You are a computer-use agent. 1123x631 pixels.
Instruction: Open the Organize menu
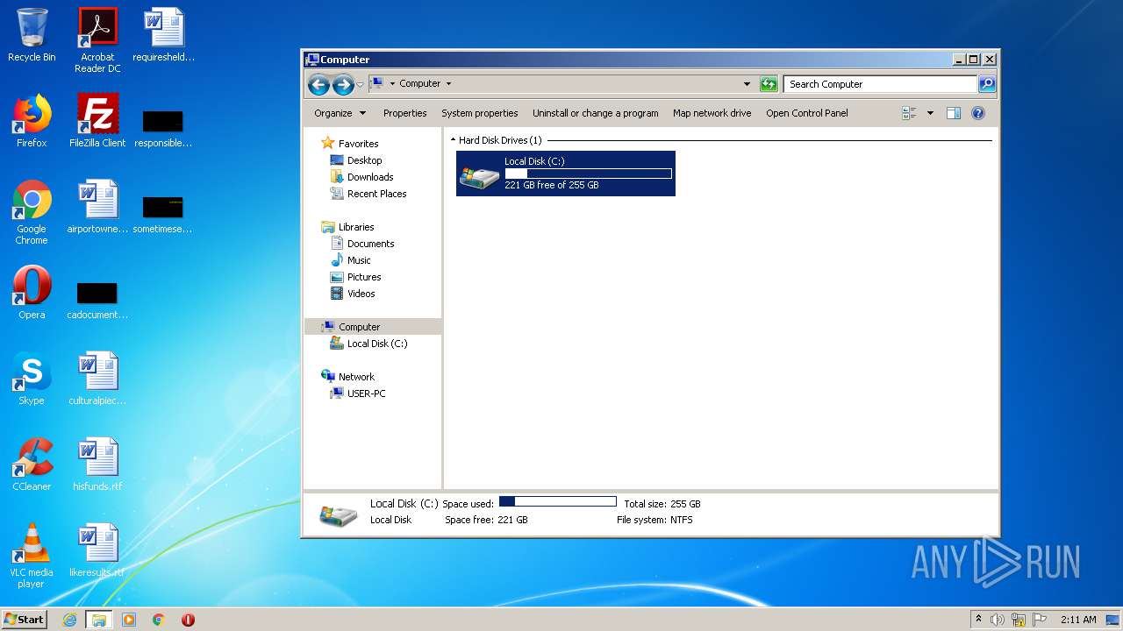tap(340, 113)
